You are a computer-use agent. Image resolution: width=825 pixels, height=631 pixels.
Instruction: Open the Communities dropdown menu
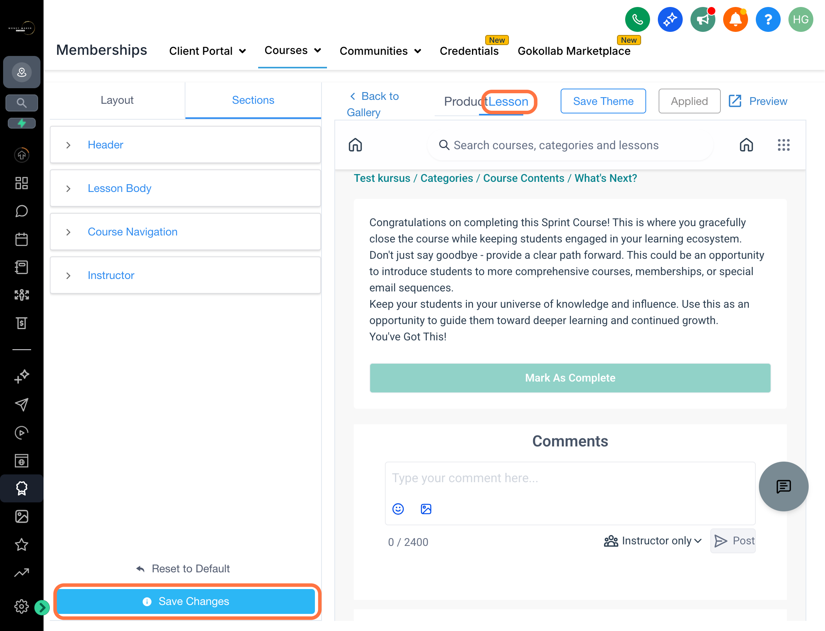click(x=381, y=51)
